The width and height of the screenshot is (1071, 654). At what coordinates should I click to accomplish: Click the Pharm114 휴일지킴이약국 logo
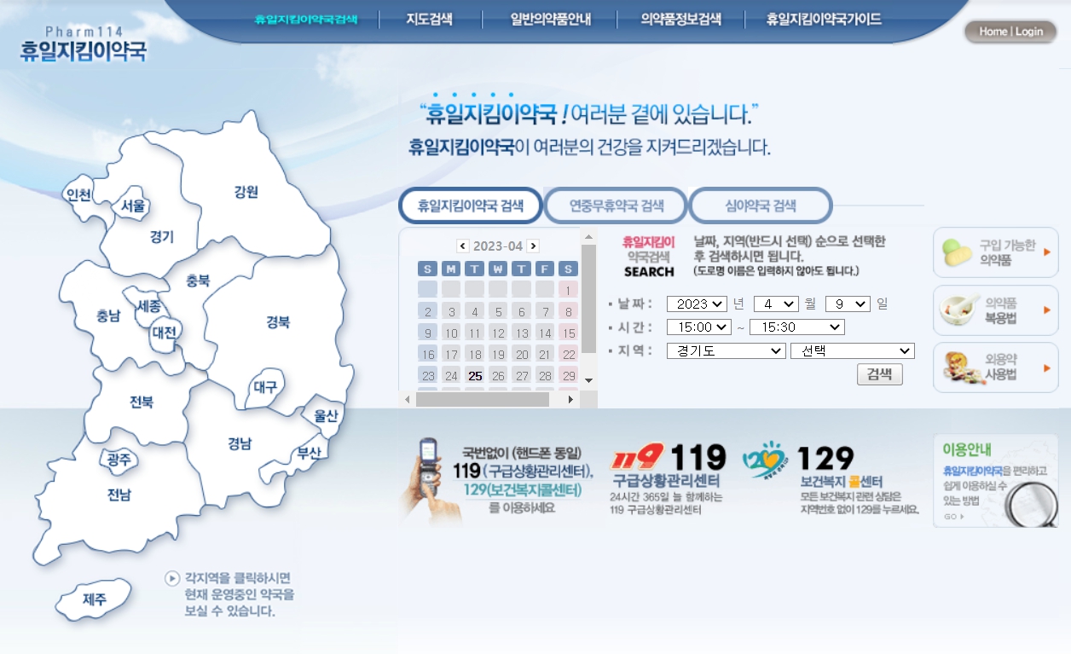[83, 44]
